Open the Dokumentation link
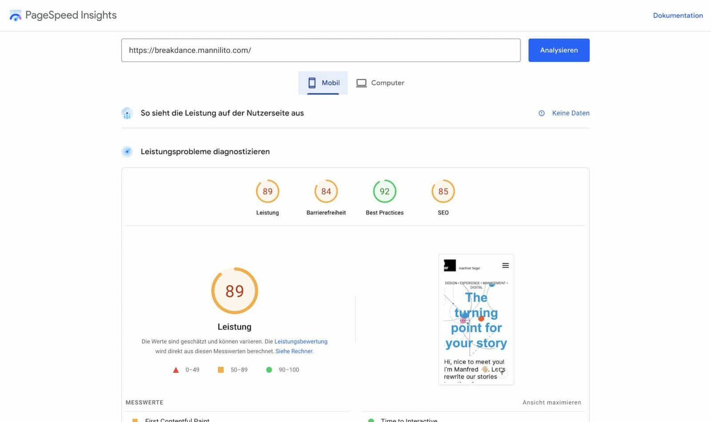Image resolution: width=711 pixels, height=422 pixels. tap(678, 16)
